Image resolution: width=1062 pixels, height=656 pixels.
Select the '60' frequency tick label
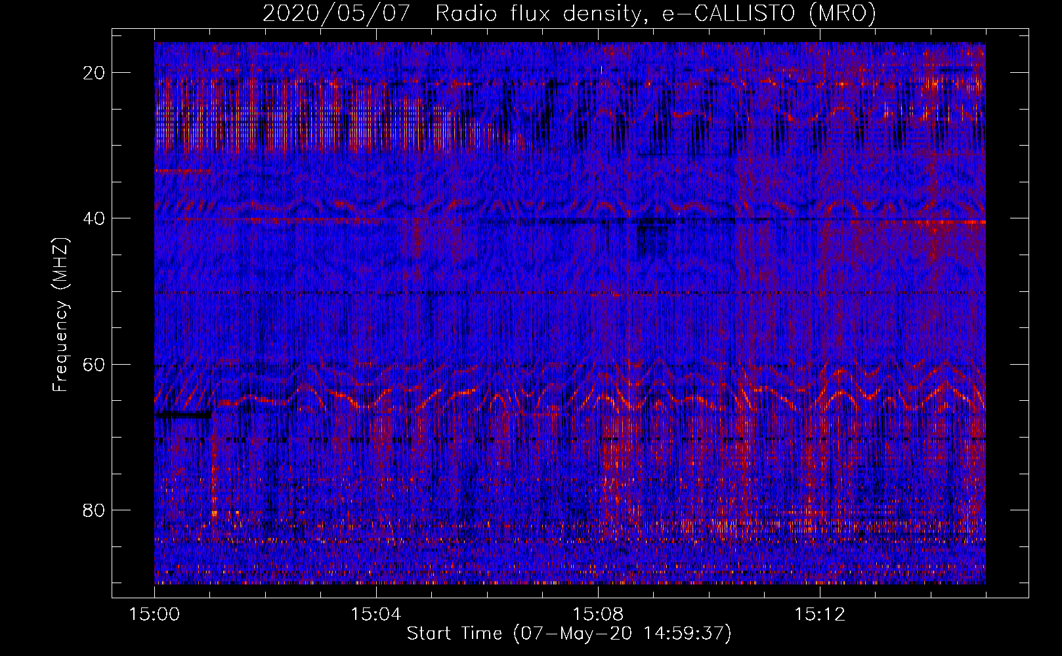(x=94, y=364)
